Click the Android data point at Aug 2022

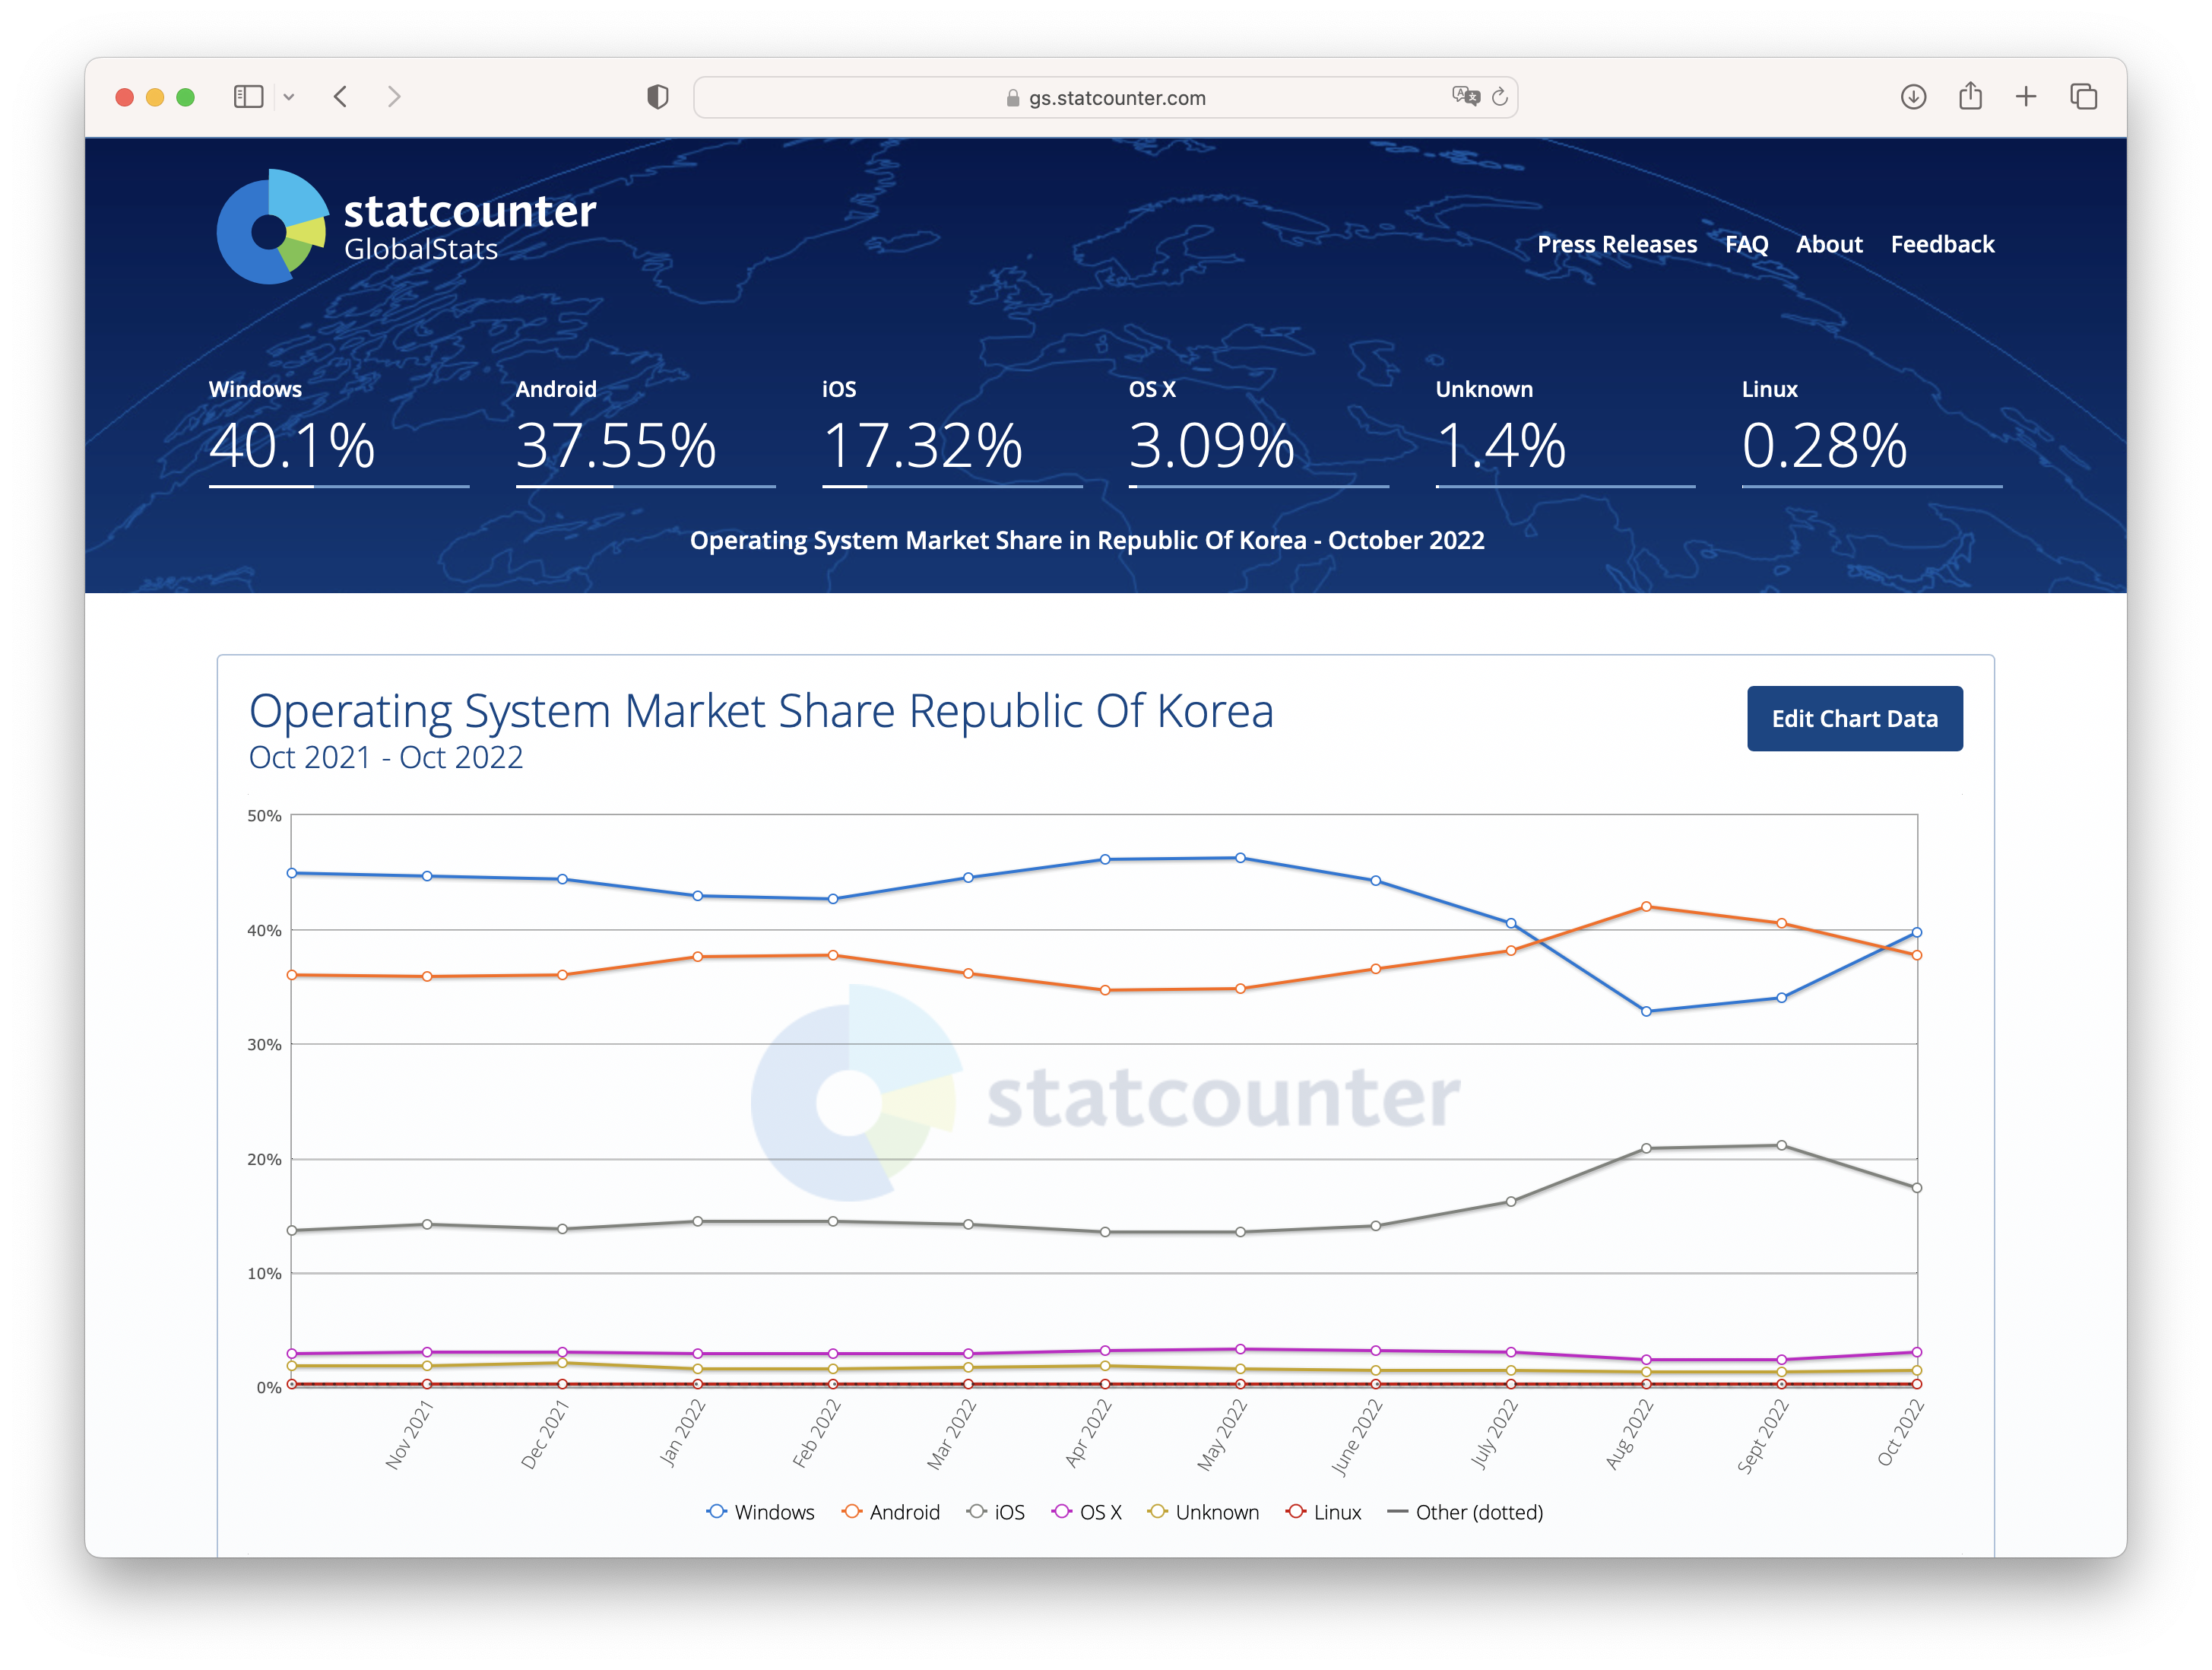tap(1646, 906)
